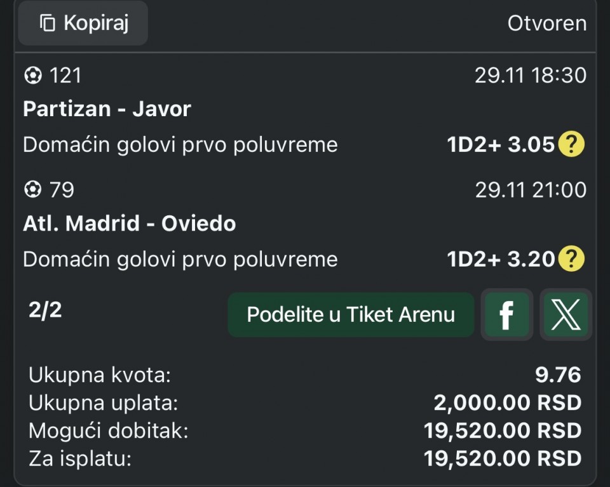Select the 1D2+ 3.05 odds

501,145
